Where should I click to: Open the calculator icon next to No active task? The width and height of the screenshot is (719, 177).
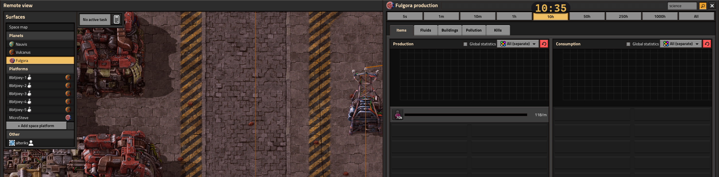pyautogui.click(x=116, y=20)
